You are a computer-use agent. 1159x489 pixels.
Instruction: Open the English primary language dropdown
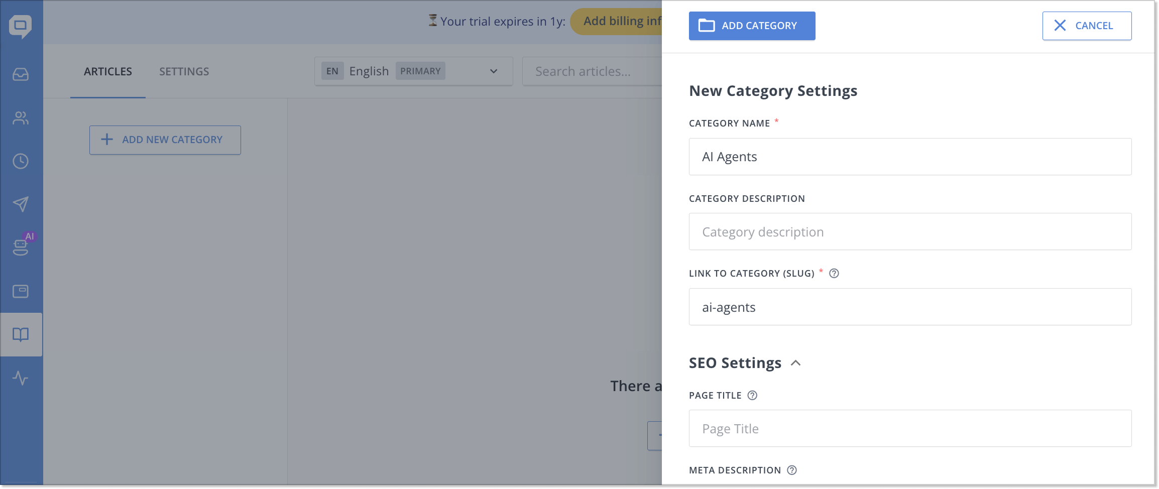tap(413, 71)
